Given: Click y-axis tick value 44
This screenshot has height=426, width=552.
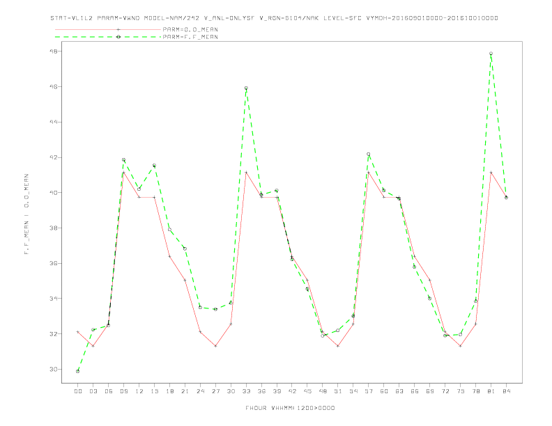Looking at the screenshot, I should (x=54, y=122).
